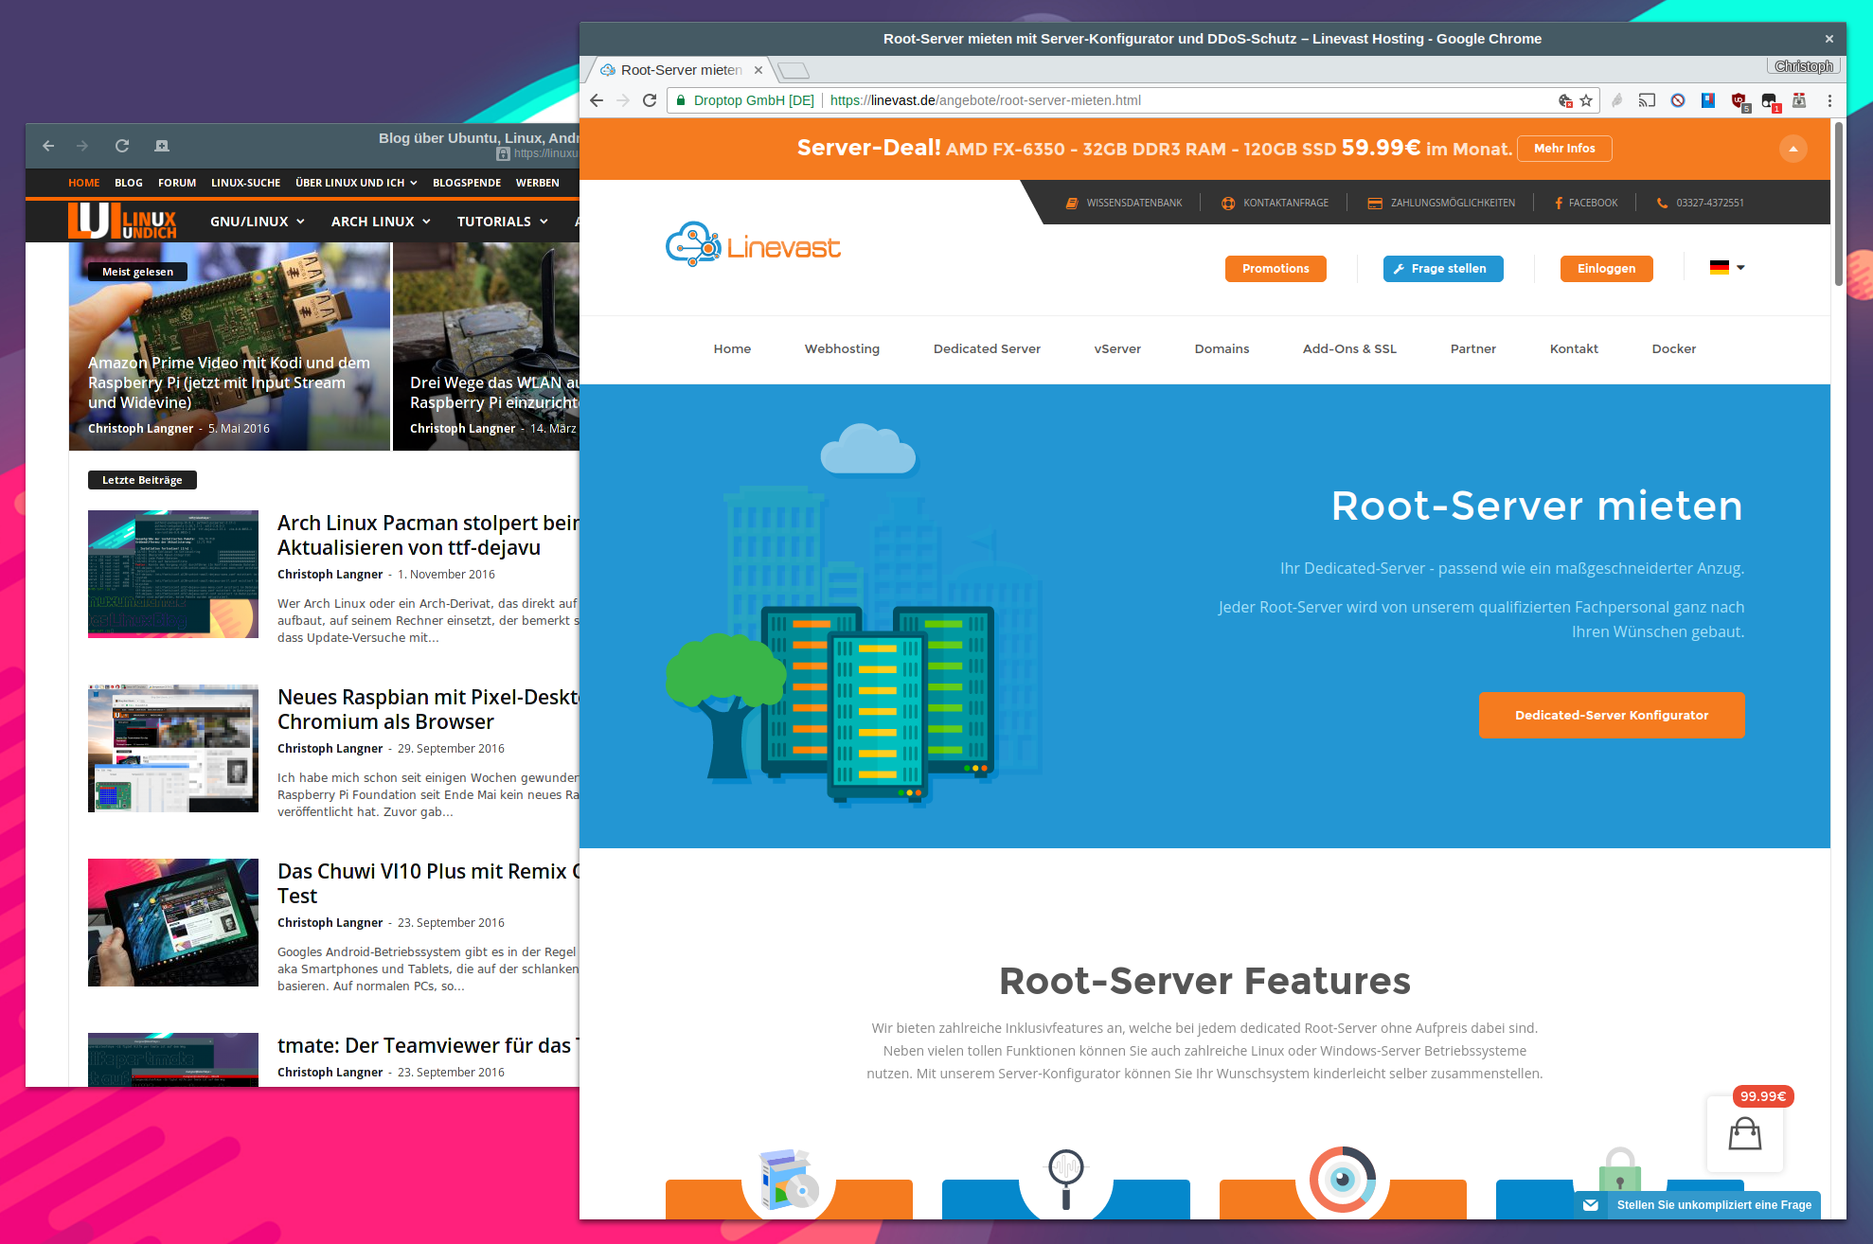Open Add-Ons & SSL navigation item
This screenshot has height=1244, width=1873.
(x=1349, y=349)
